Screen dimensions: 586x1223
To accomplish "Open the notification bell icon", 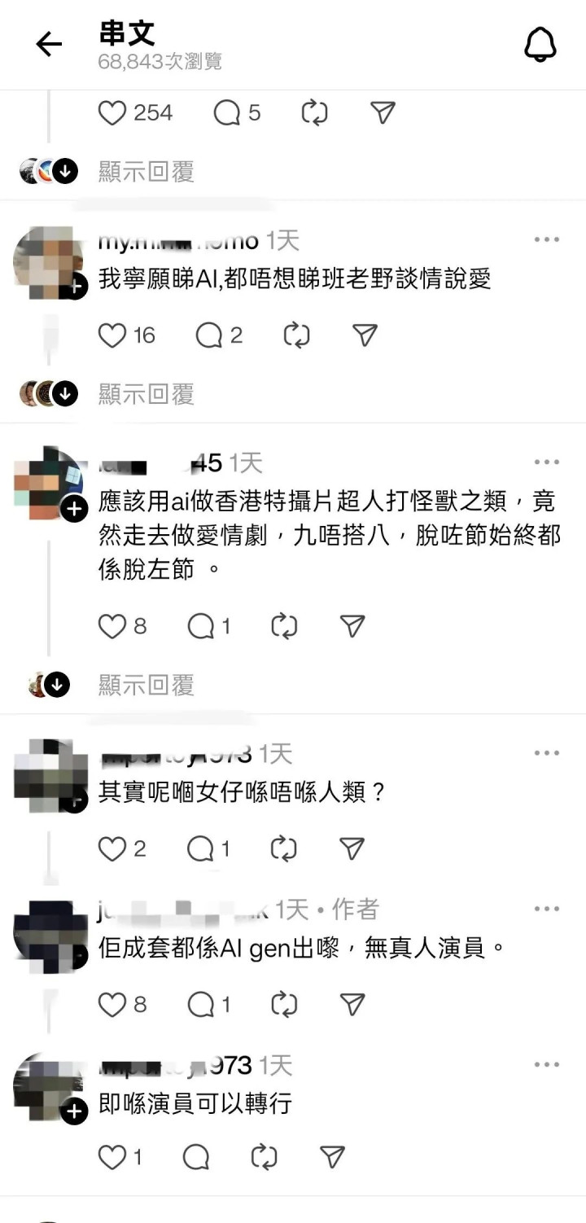I will pos(540,44).
